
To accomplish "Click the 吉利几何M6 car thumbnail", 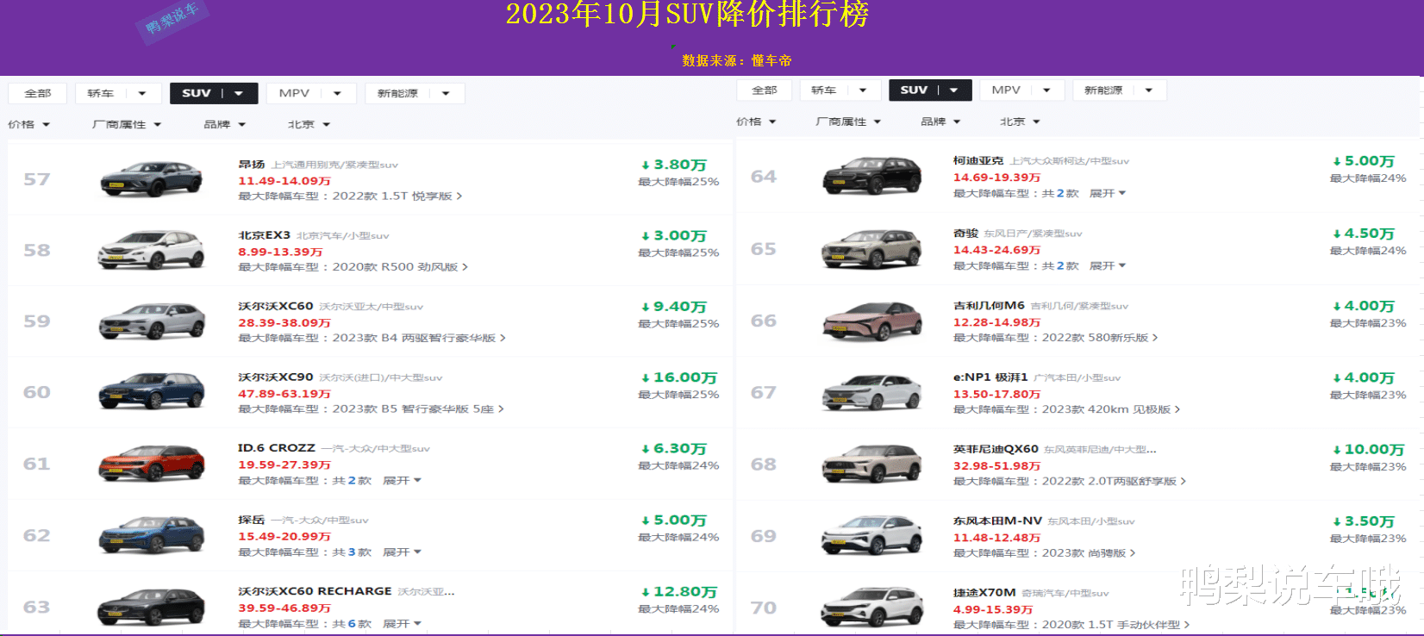I will tap(872, 321).
